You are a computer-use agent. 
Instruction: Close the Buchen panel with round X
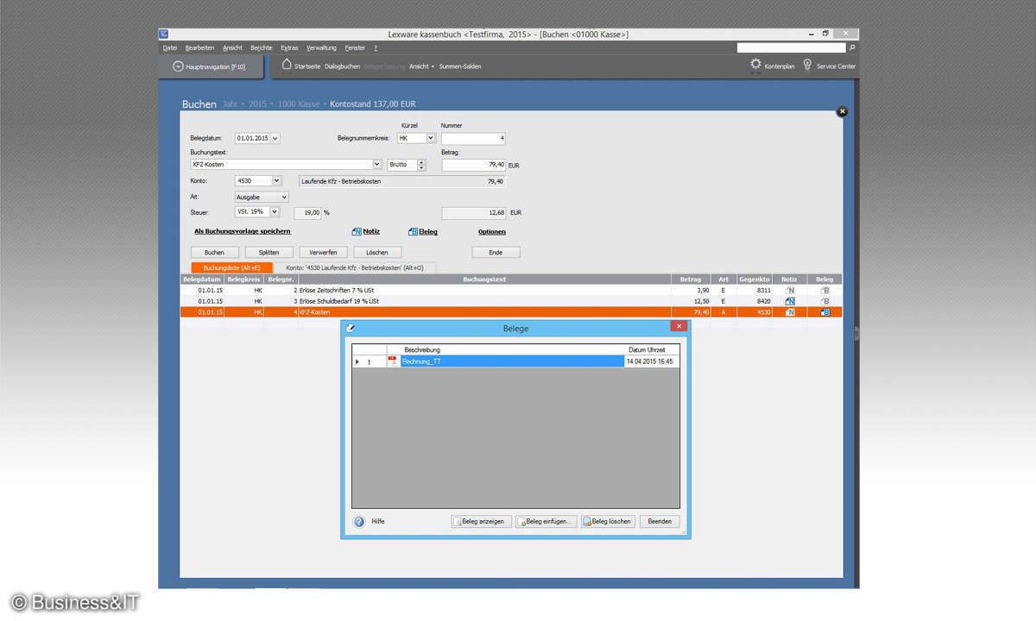(x=842, y=111)
